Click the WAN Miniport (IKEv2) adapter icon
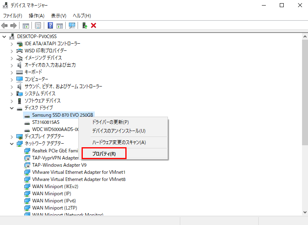 pyautogui.click(x=27, y=187)
